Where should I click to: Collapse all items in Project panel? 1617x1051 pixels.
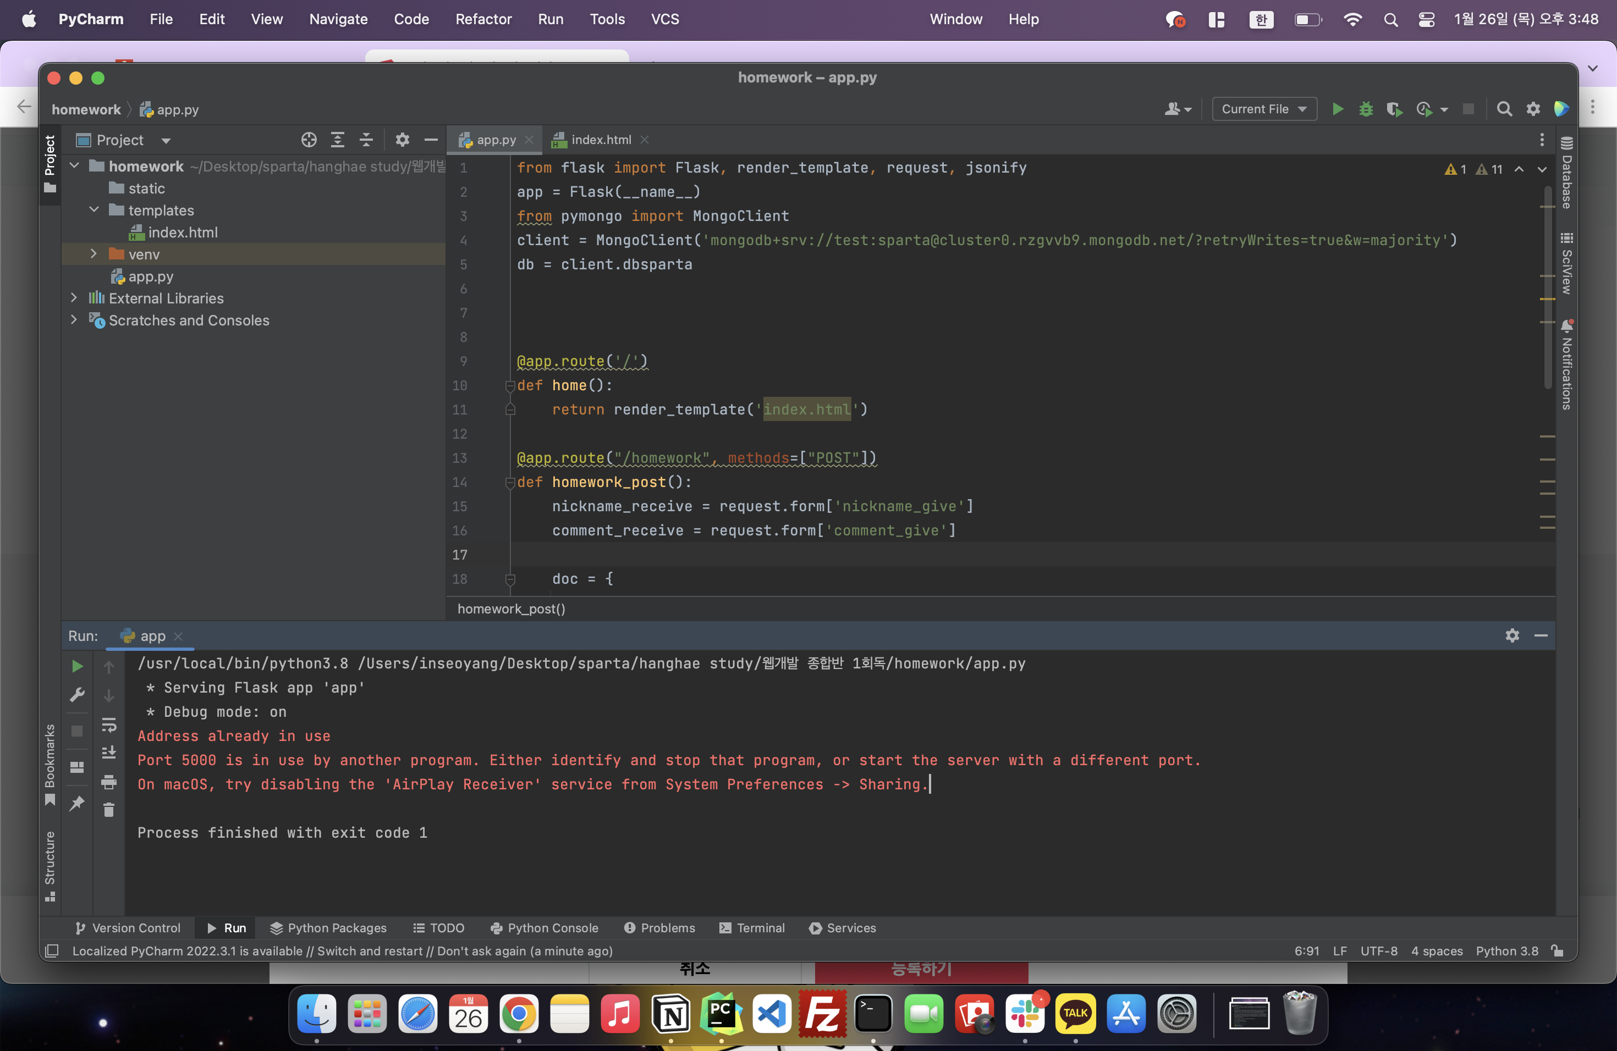click(366, 140)
